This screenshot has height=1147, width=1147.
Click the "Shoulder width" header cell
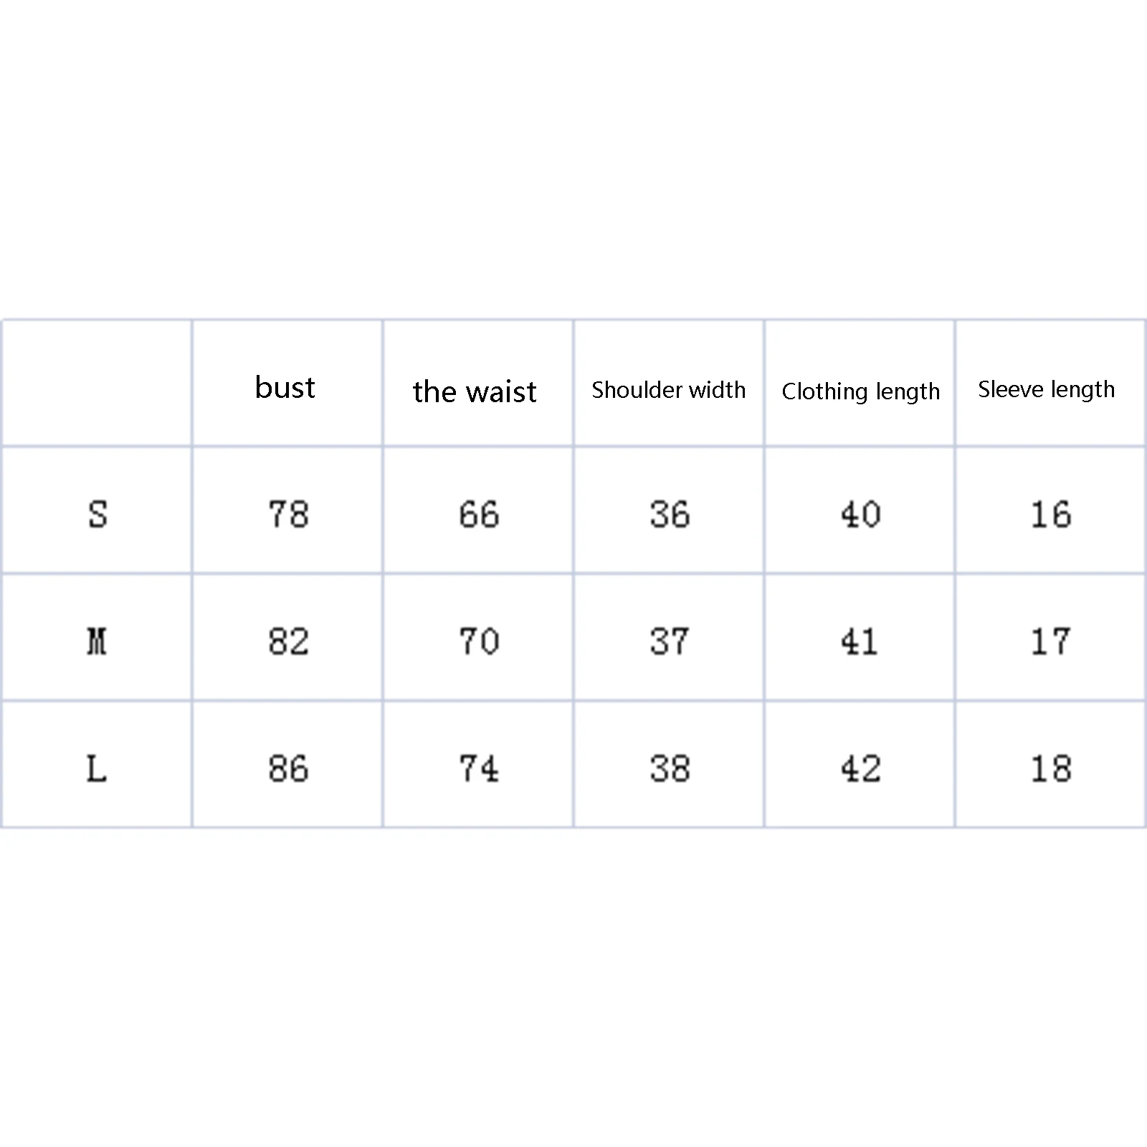point(668,390)
